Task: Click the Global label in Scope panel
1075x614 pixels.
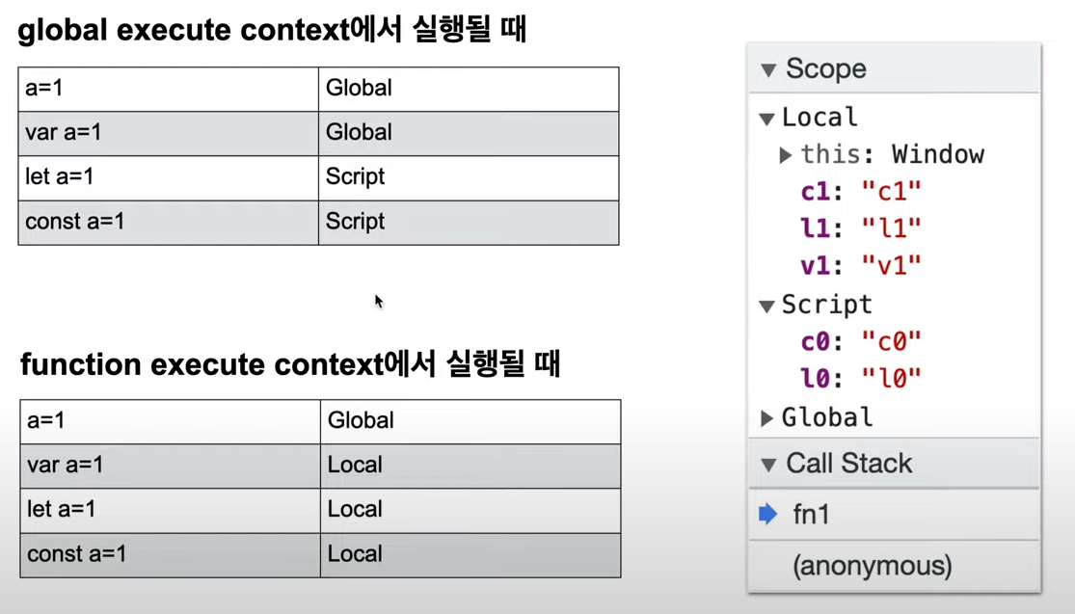Action: pos(827,417)
